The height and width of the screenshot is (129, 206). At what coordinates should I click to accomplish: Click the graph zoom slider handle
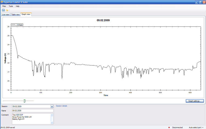(x=24, y=101)
